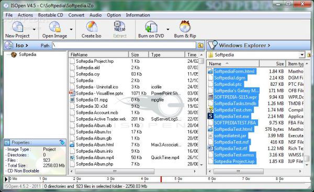Open the Option menu
314x192 pixels.
click(114, 15)
